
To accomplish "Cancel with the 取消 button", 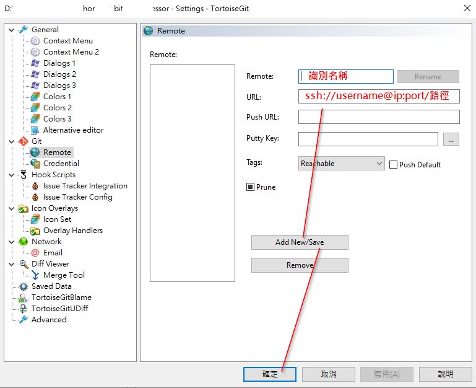I will (329, 374).
